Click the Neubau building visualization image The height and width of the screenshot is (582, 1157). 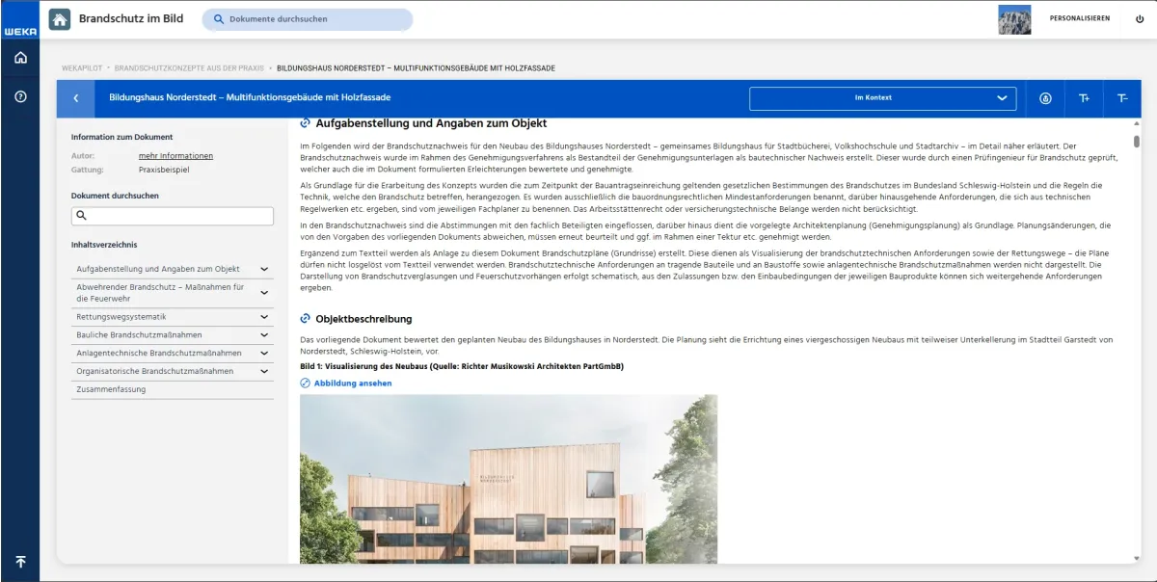[x=508, y=479]
